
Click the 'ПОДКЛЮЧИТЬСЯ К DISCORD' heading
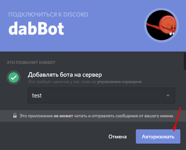pyautogui.click(x=48, y=15)
